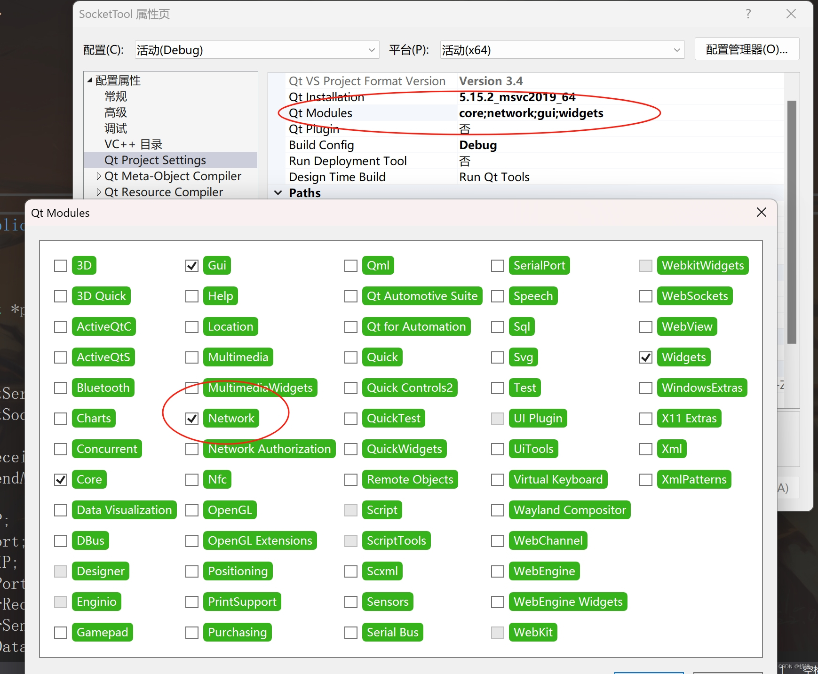Close the Qt Modules dialog

pyautogui.click(x=762, y=213)
